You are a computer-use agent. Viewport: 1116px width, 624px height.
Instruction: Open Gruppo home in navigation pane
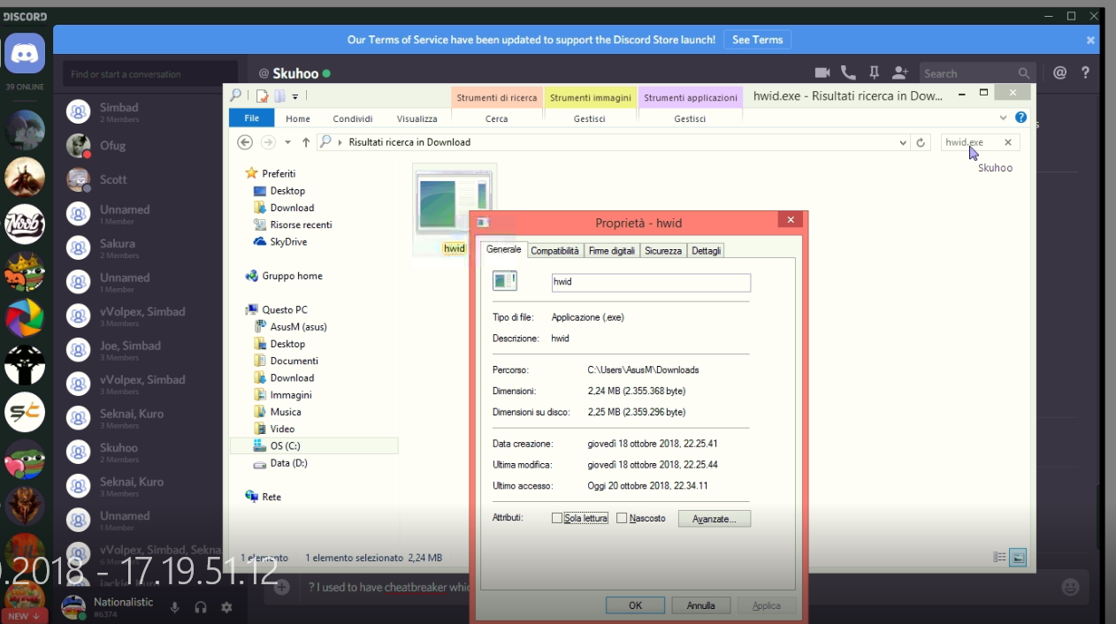292,276
